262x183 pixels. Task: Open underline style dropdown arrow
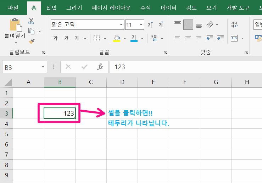click(85, 38)
